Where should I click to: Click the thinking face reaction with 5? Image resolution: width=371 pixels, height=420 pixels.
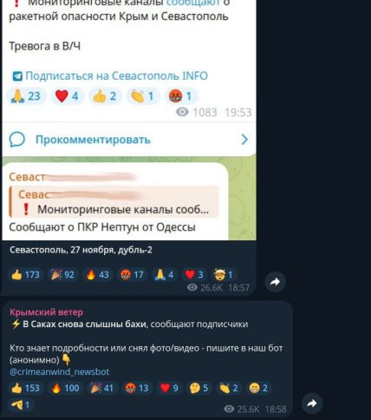[199, 388]
